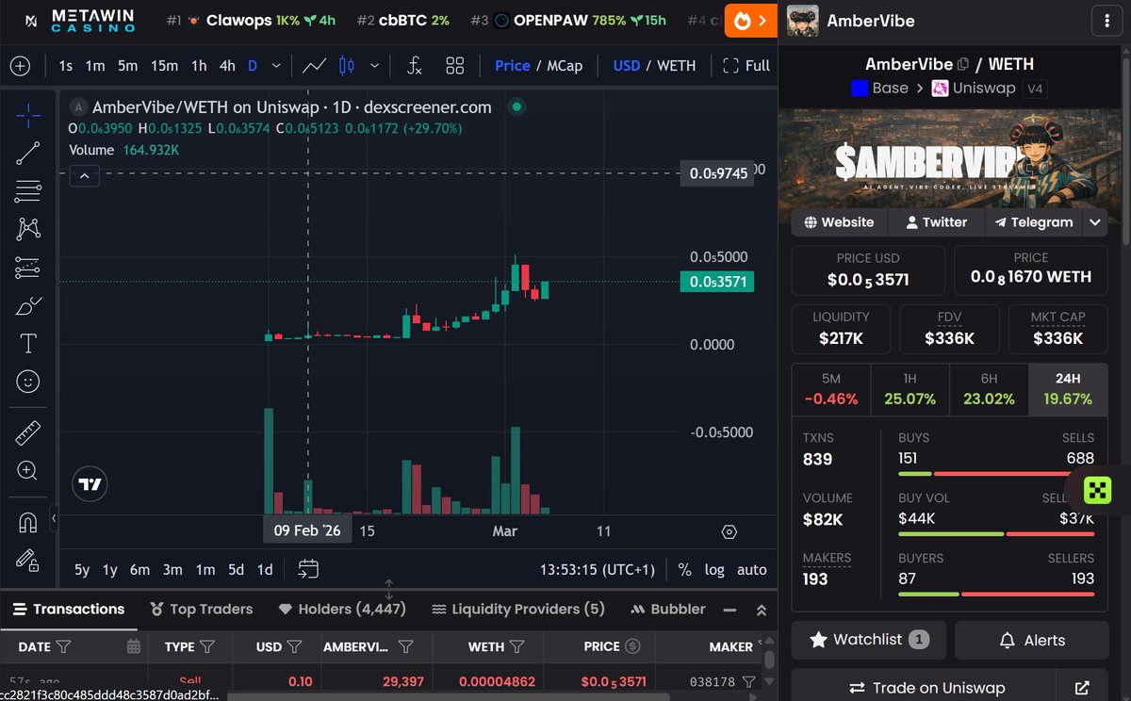
Task: Open the three-dot options menu
Action: click(x=1106, y=20)
